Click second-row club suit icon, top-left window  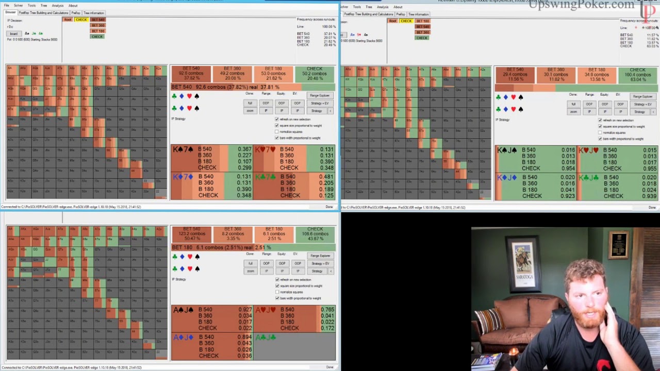174,108
